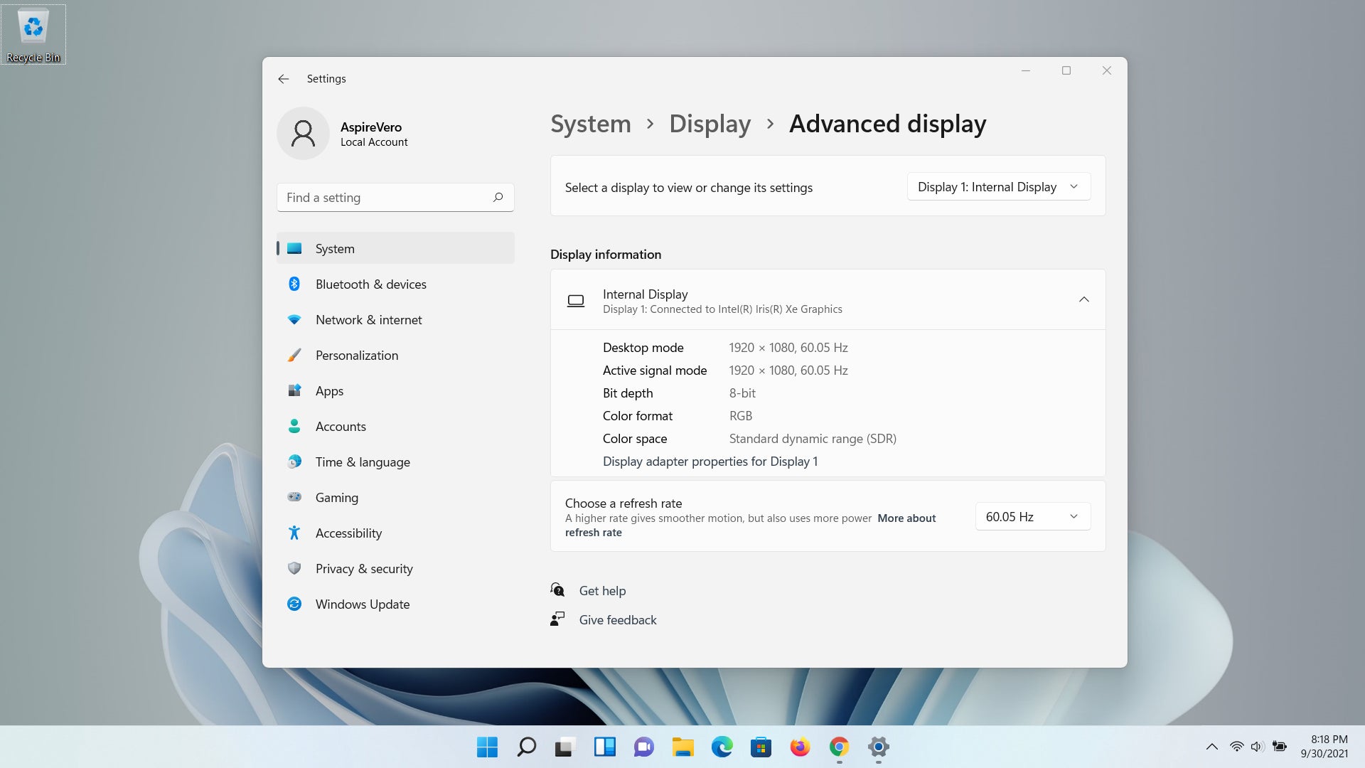This screenshot has width=1365, height=768.
Task: Open Apps settings page
Action: (395, 391)
